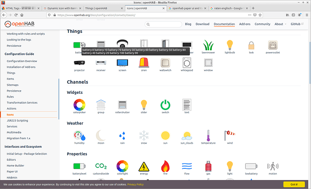Viewport: 311px width, 189px height.
Task: Focus the site search field
Action: (163, 24)
